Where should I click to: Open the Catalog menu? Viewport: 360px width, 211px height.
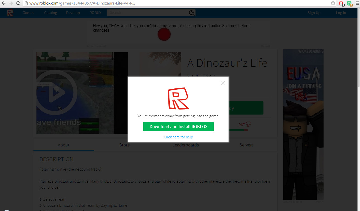point(51,13)
